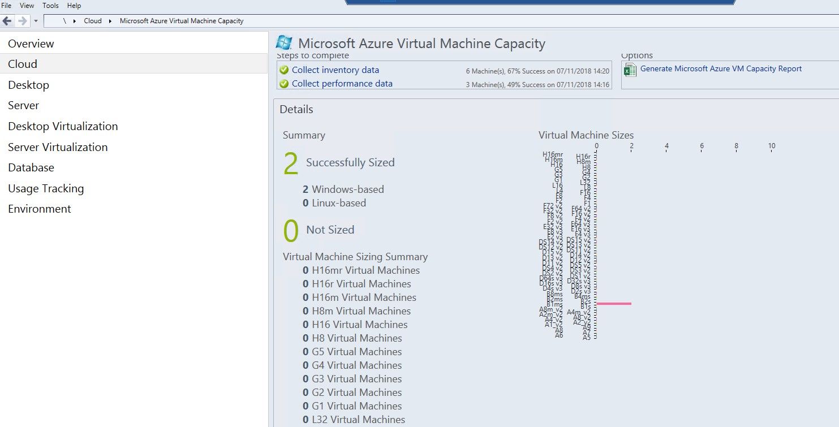Open Collect performance data link
This screenshot has height=427, width=839.
point(342,84)
